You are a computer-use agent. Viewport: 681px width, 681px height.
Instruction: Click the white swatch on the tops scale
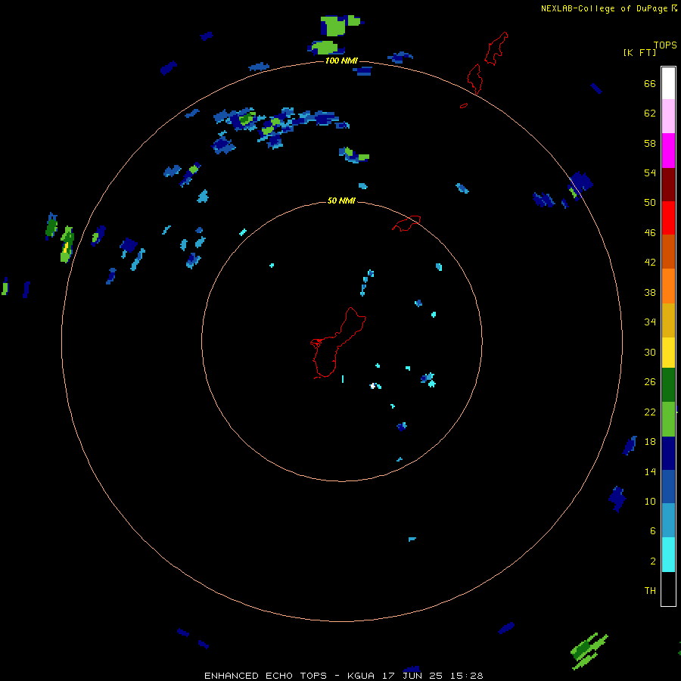click(668, 83)
